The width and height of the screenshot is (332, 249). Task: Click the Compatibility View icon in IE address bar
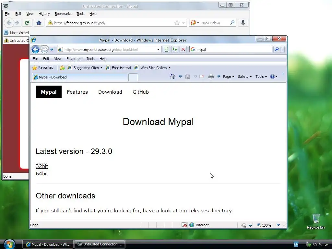click(x=166, y=50)
